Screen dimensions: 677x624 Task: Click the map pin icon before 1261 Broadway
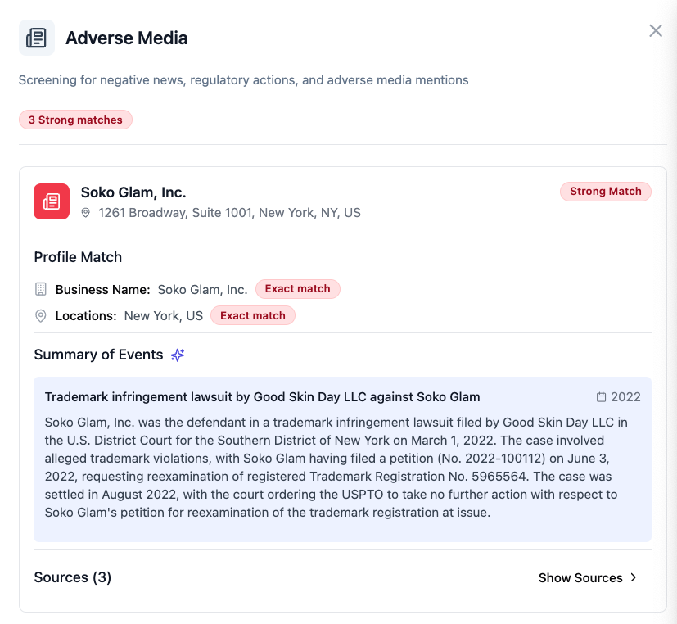click(x=85, y=213)
